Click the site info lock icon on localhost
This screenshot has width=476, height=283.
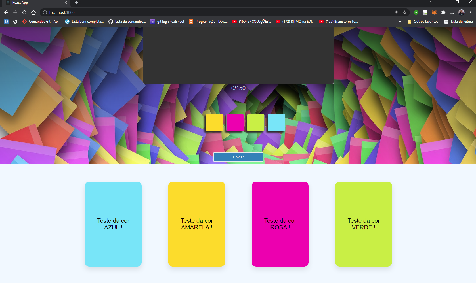click(45, 12)
